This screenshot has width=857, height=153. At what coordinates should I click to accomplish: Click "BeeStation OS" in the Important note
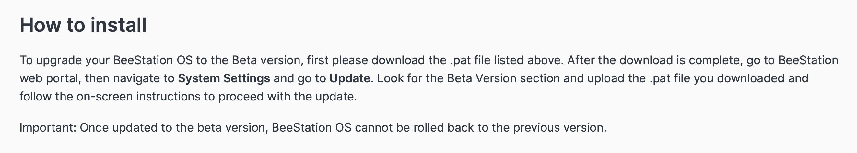click(x=311, y=128)
